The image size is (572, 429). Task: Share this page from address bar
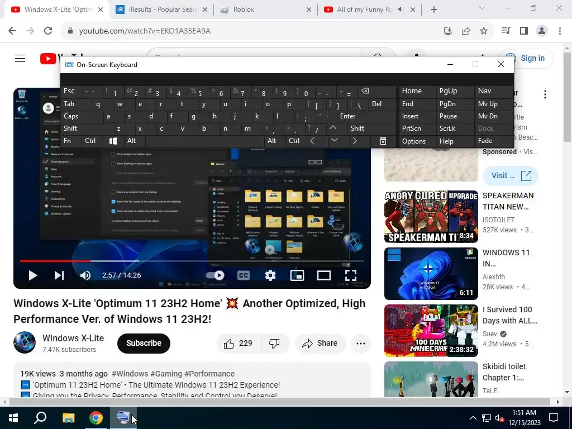[x=466, y=31]
